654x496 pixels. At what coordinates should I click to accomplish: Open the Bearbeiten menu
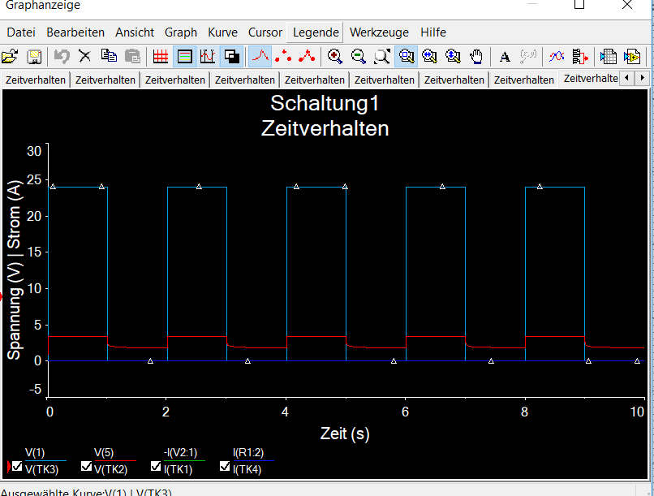tap(75, 32)
